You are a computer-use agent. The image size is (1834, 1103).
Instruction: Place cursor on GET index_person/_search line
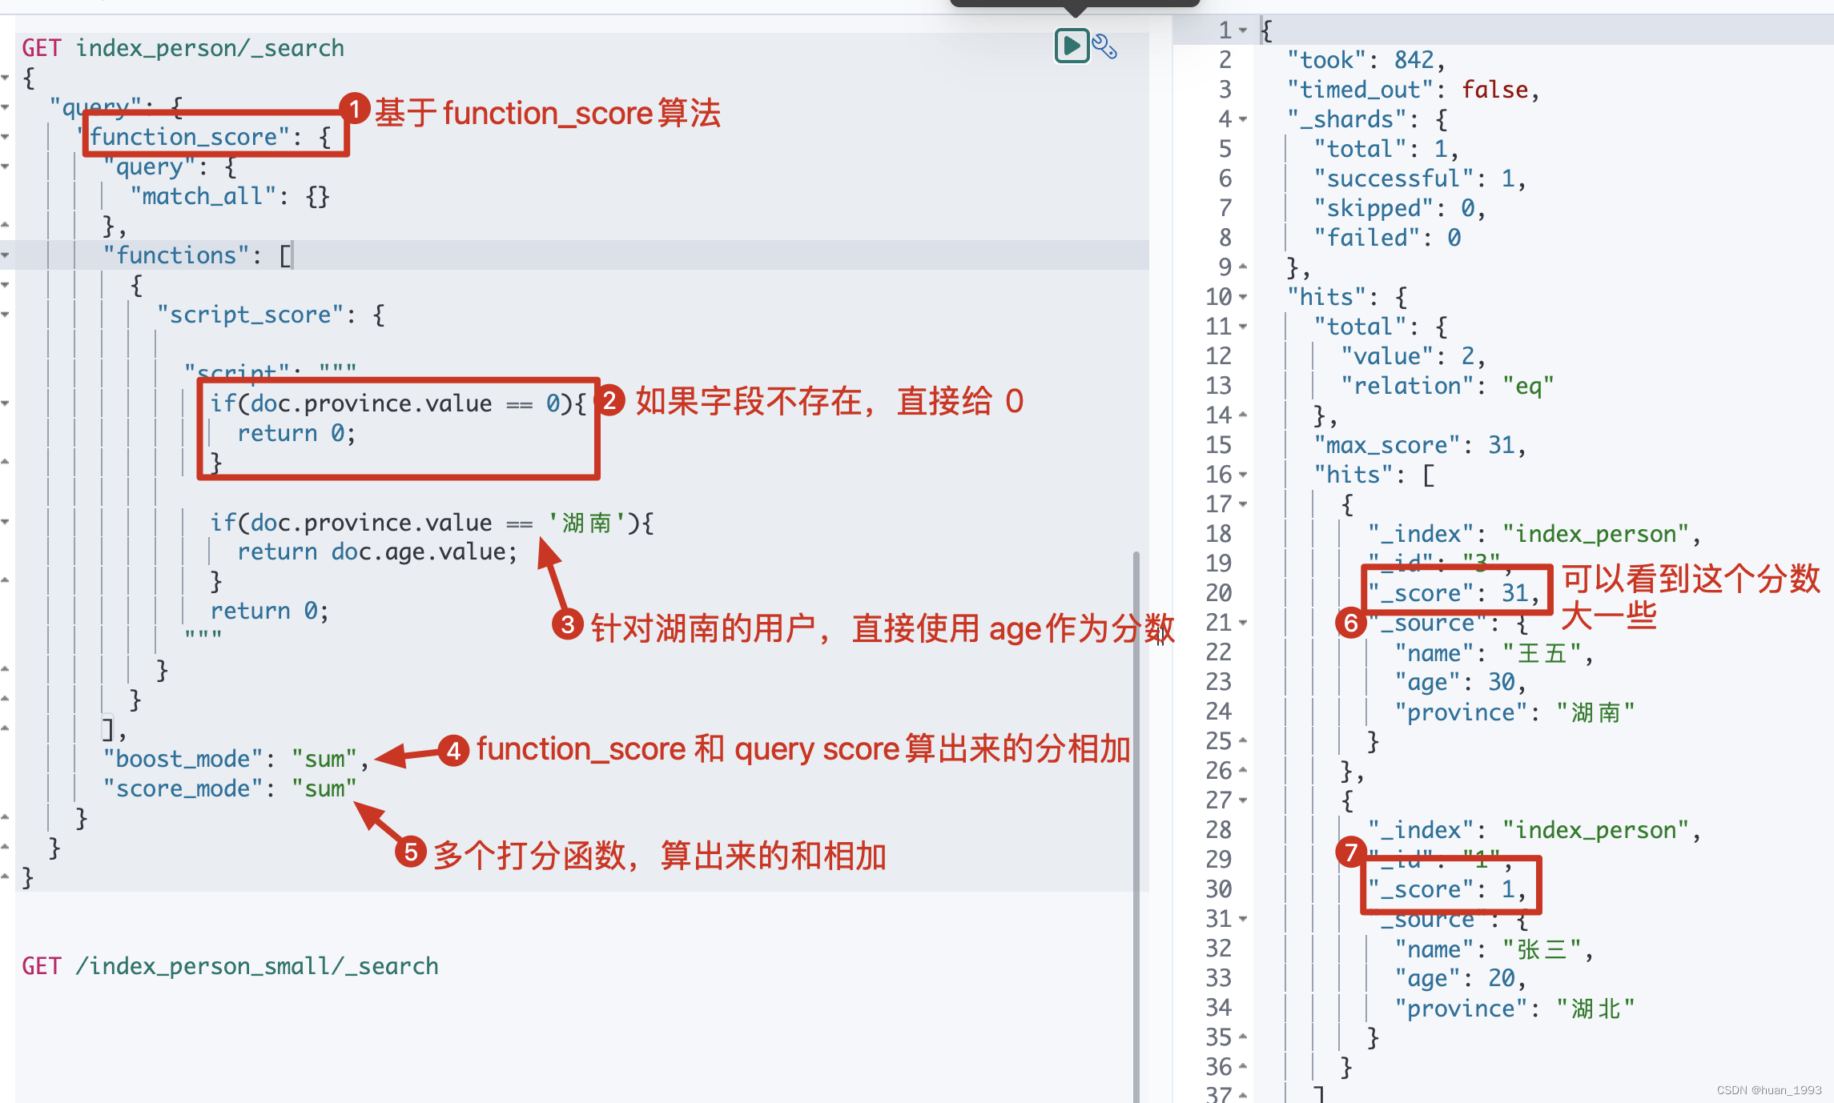(x=183, y=48)
